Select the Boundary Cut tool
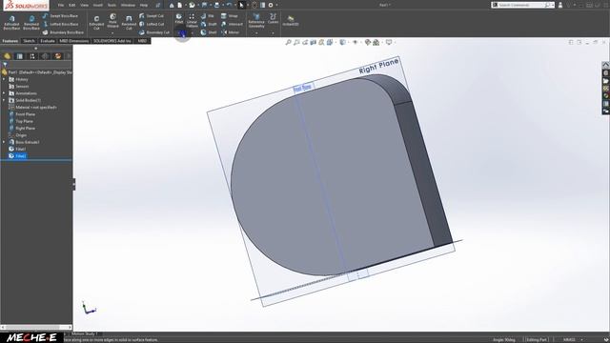 pyautogui.click(x=154, y=32)
